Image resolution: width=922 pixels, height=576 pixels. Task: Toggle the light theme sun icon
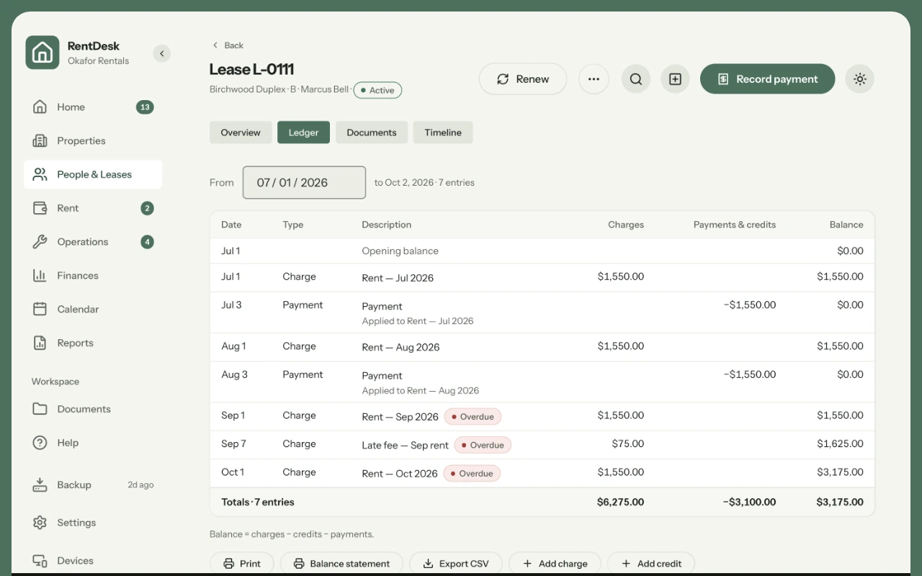(860, 79)
